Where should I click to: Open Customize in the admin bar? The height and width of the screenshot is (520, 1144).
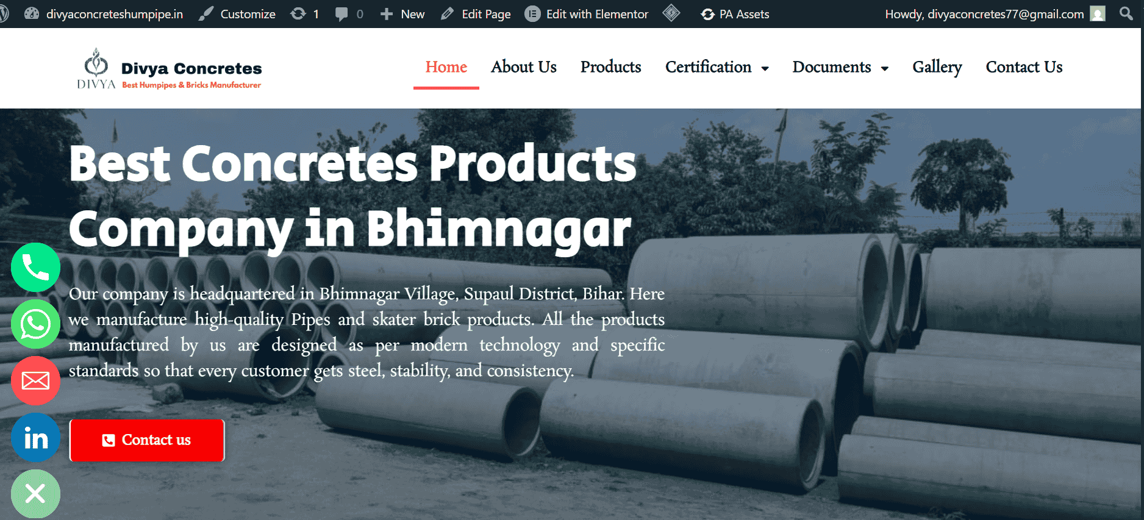pos(237,13)
